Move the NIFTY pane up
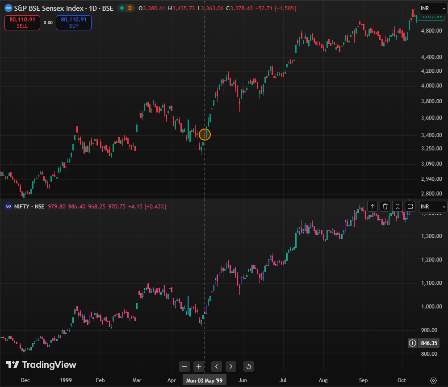The image size is (448, 387). (x=373, y=206)
